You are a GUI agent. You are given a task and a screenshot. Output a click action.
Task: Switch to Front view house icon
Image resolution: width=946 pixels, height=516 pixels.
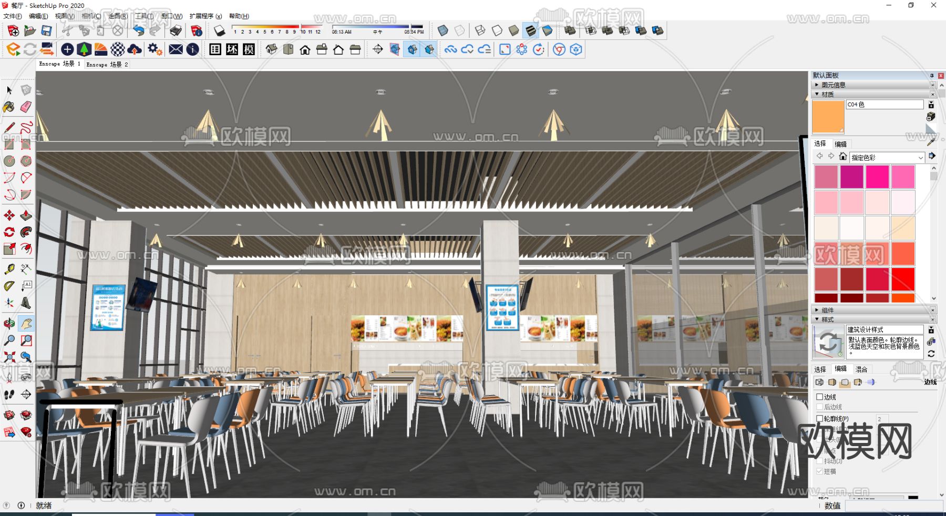coord(305,49)
